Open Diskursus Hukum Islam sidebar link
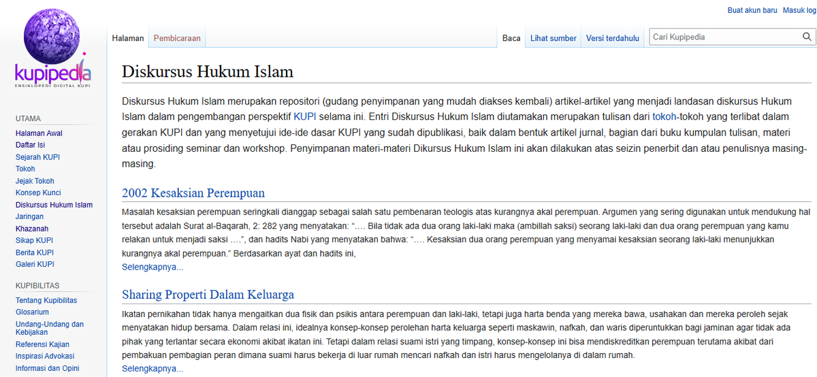Viewport: 817px width, 377px height. [54, 205]
